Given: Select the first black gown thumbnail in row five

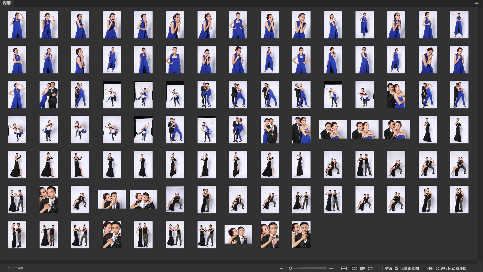Looking at the screenshot, I should (17, 165).
